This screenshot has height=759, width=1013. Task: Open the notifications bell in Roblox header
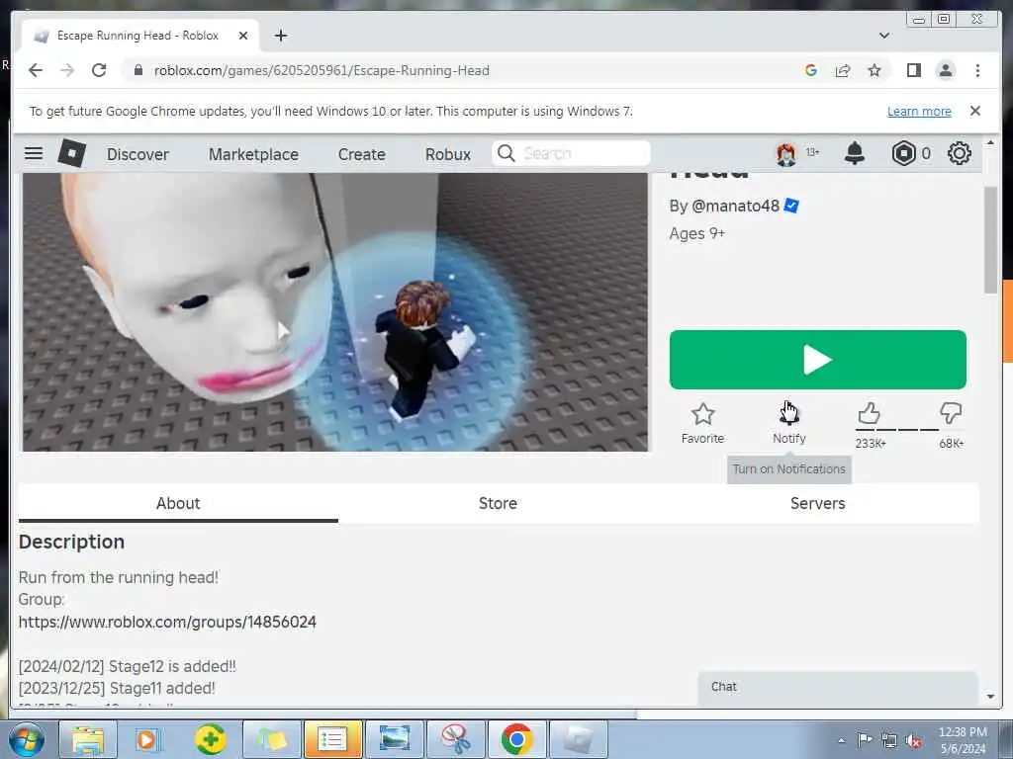(854, 153)
